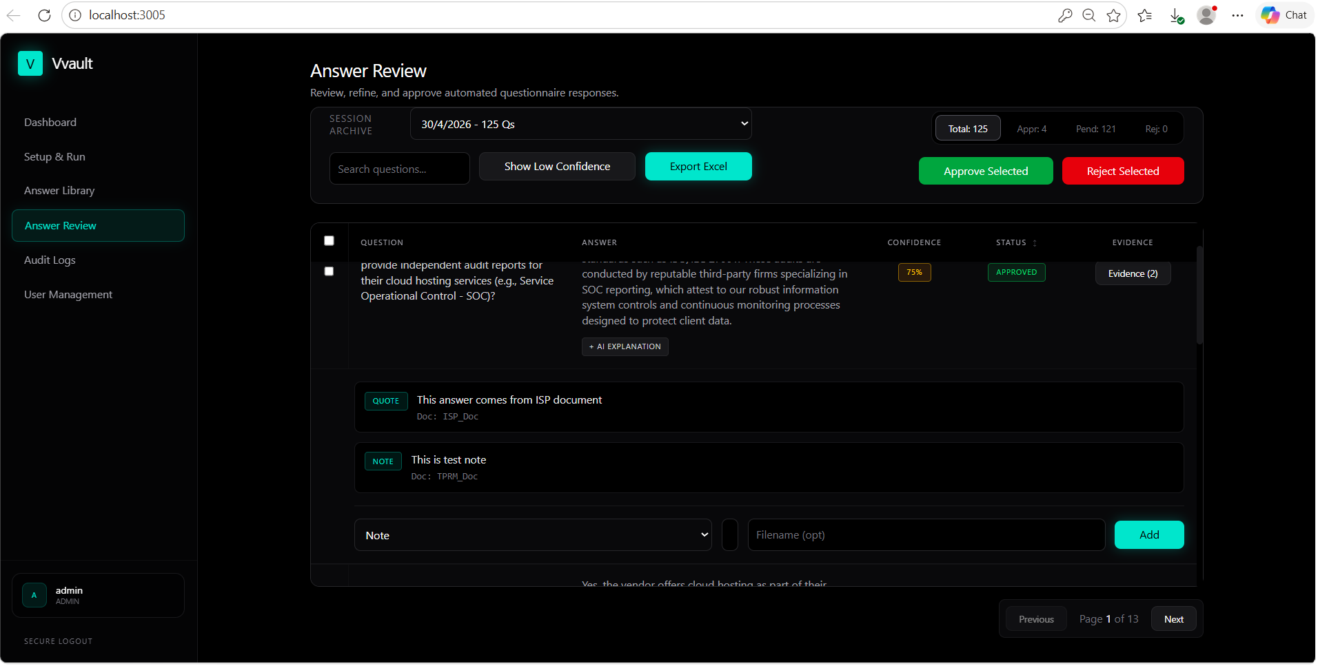Reload the page with browser refresh icon
1318x666 pixels.
[x=45, y=15]
